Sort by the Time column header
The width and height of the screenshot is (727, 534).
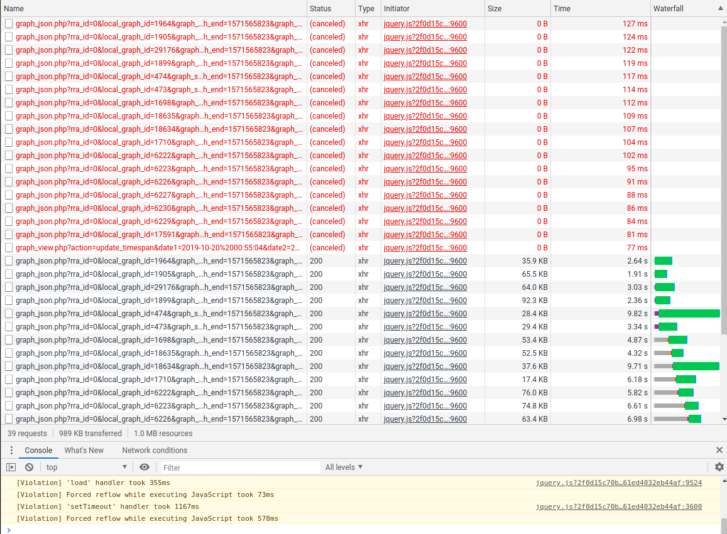pyautogui.click(x=601, y=8)
